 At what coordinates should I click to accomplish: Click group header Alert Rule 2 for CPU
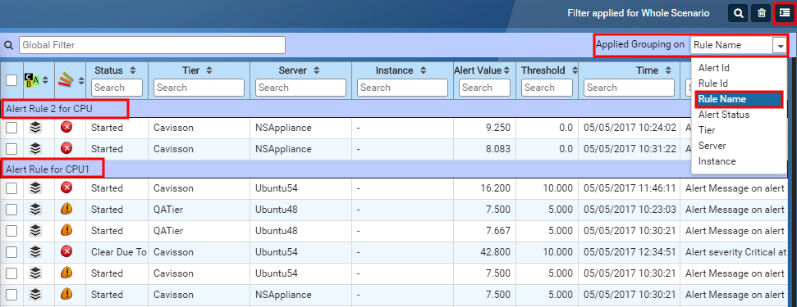(49, 108)
